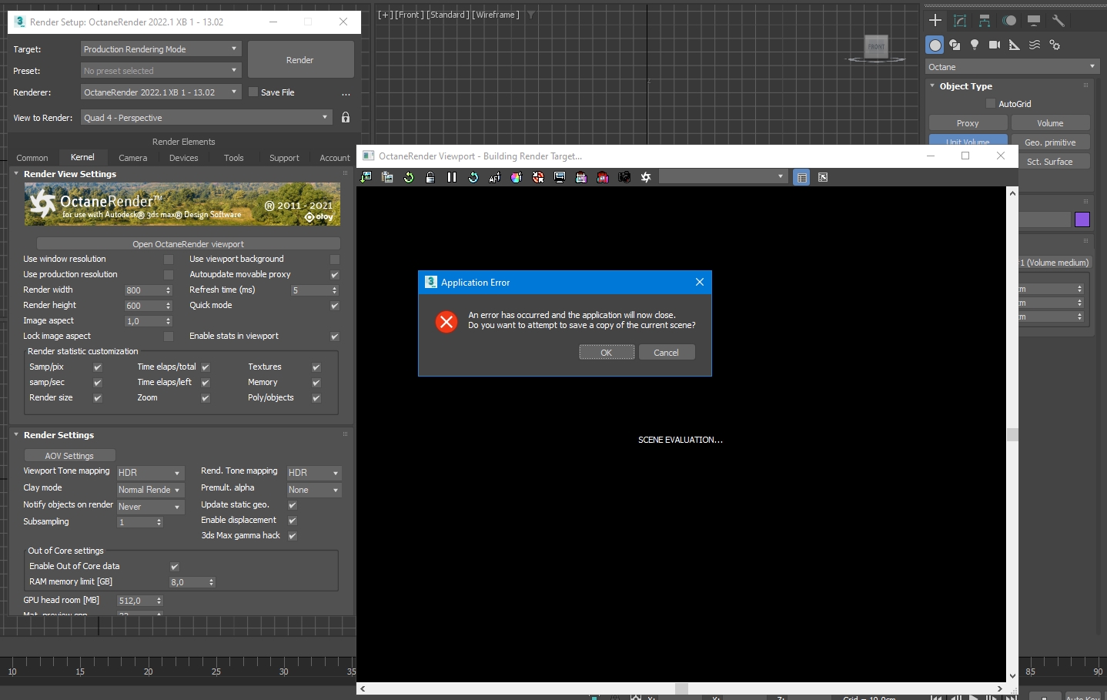
Task: Uncheck Autoupdate movable proxy
Action: (x=335, y=275)
